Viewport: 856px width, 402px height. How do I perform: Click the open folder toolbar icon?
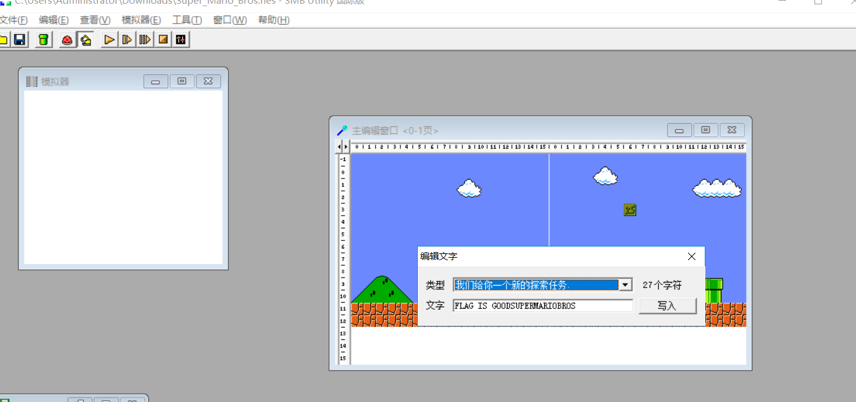pos(3,40)
